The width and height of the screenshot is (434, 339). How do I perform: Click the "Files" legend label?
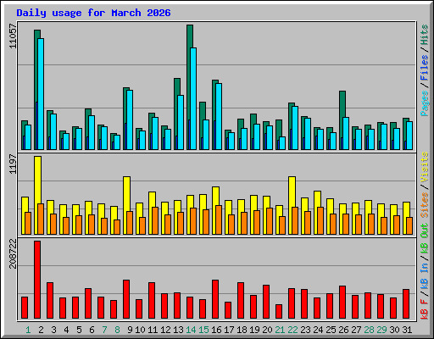click(x=424, y=68)
